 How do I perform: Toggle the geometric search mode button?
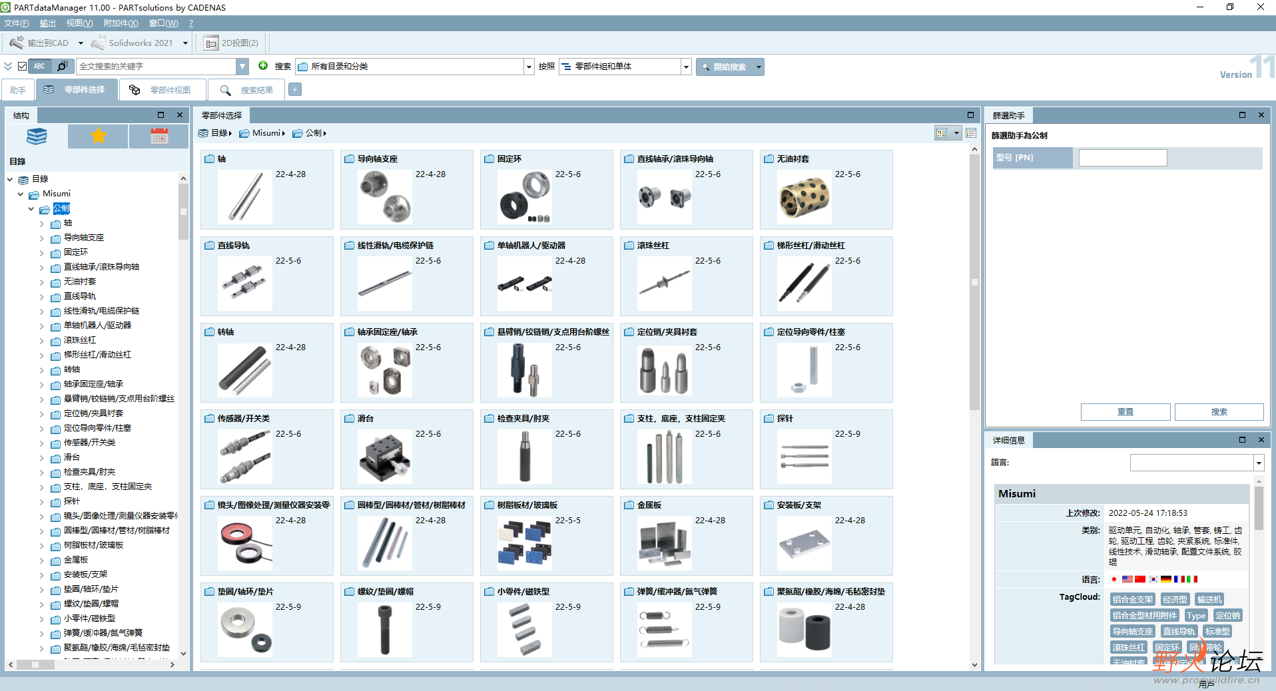(62, 66)
